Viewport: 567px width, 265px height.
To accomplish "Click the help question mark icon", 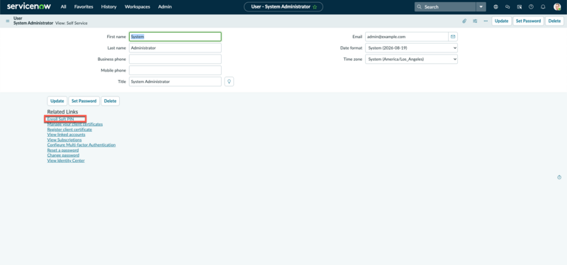I will click(531, 7).
